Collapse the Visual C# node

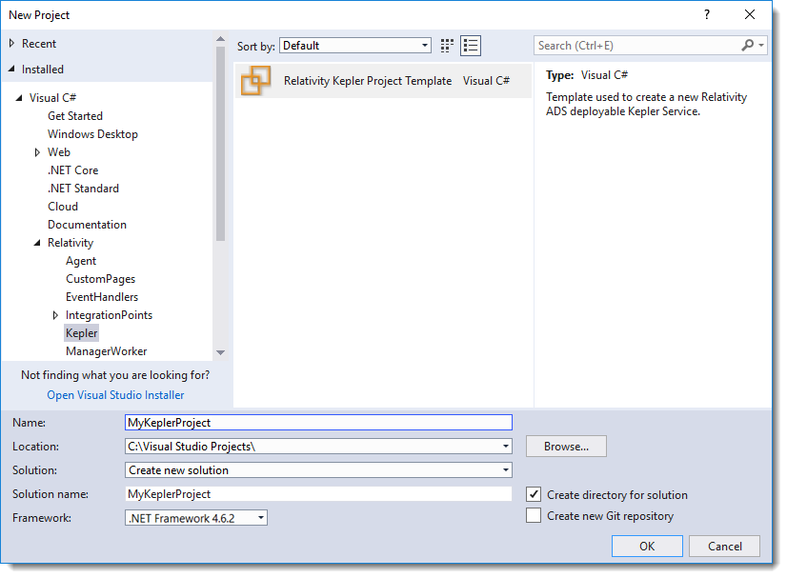click(19, 98)
